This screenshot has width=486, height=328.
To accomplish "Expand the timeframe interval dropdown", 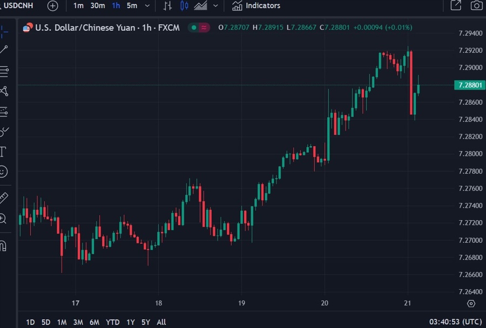I will coord(147,6).
